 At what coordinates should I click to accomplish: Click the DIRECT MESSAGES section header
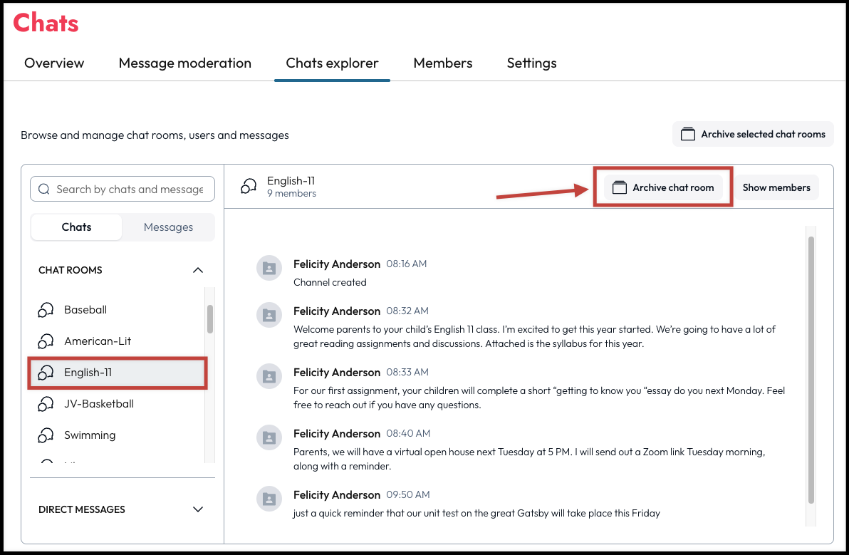tap(122, 509)
